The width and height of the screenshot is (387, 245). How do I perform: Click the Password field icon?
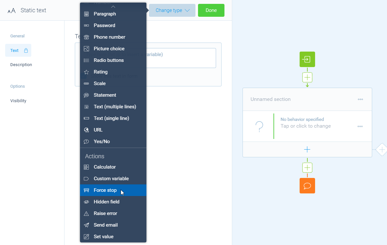[86, 25]
